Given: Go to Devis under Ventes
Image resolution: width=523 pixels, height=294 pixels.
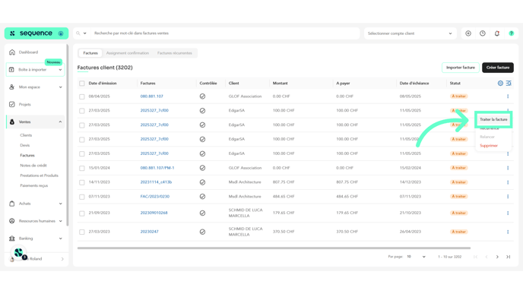Looking at the screenshot, I should 24,145.
